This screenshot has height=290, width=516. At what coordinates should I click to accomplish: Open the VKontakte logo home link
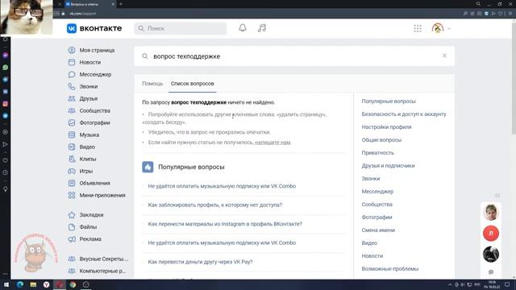coord(94,28)
